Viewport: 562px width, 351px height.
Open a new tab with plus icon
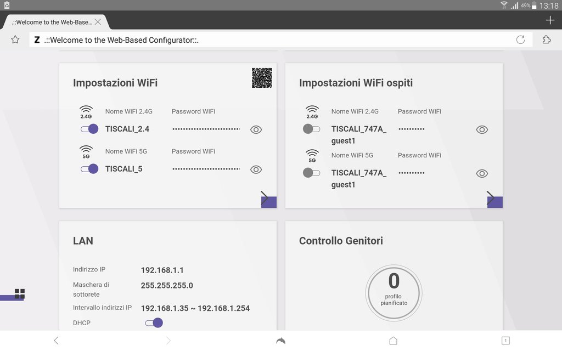[550, 20]
